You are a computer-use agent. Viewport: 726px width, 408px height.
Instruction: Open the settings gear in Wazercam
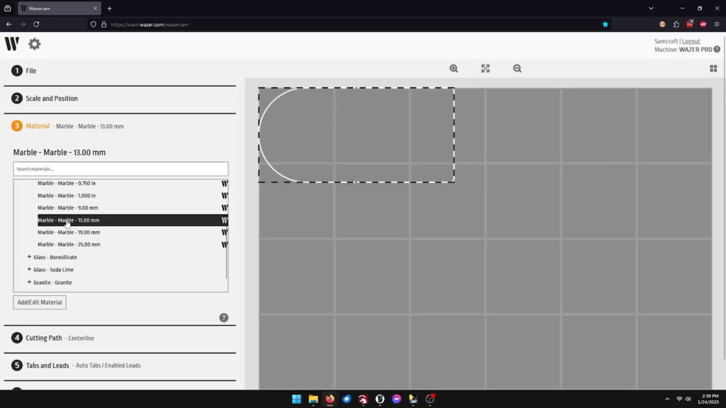click(34, 44)
